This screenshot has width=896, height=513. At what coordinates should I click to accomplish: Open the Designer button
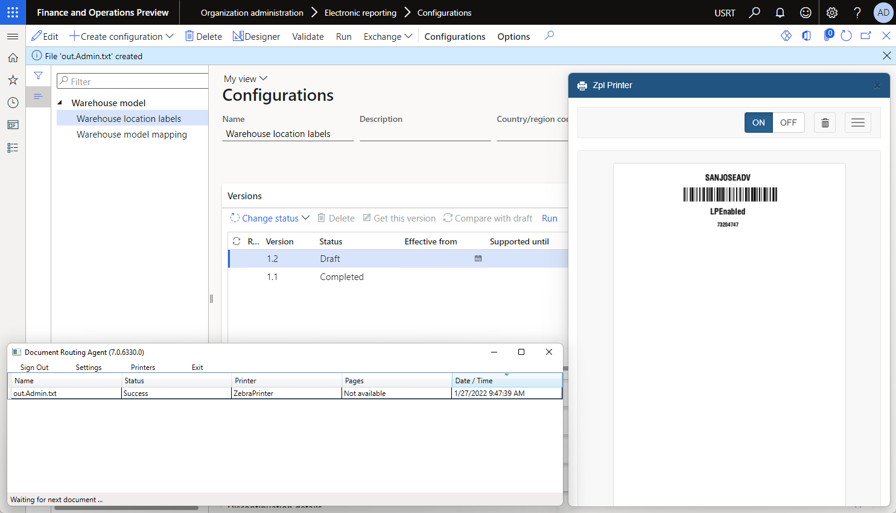[x=256, y=36]
